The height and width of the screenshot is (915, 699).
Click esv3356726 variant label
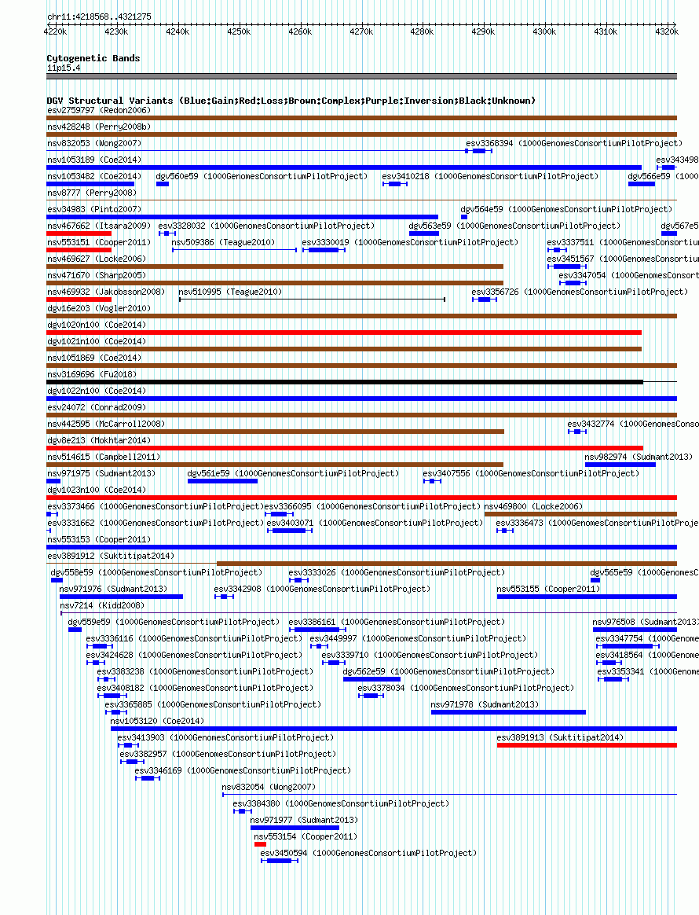[x=580, y=292]
